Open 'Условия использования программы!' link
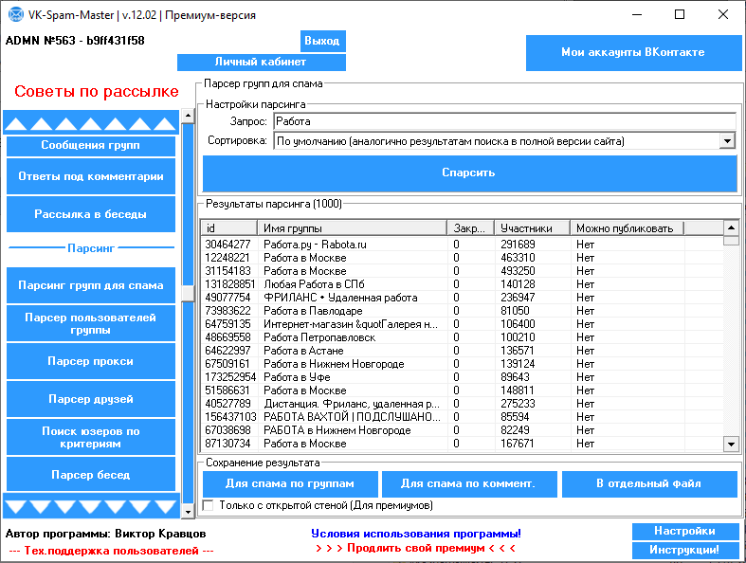The image size is (746, 563). click(415, 534)
